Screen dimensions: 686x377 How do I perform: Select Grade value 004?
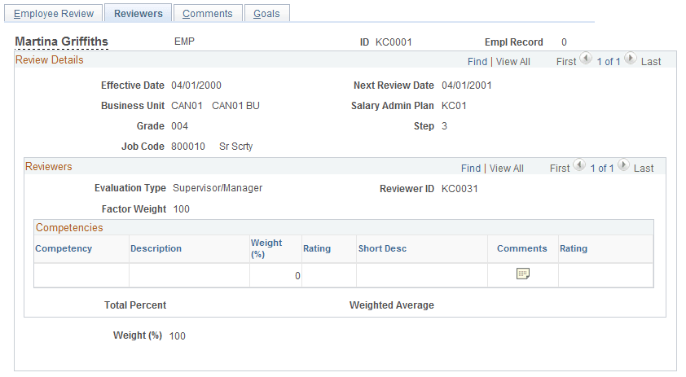point(179,126)
